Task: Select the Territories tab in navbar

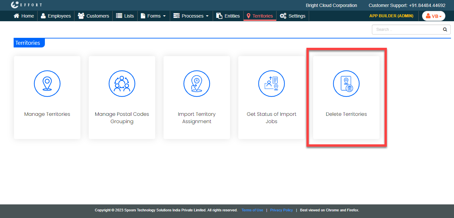Action: pos(260,16)
